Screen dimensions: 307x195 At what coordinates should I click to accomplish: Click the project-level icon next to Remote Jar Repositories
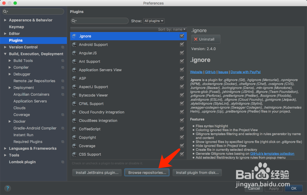coord(63,81)
